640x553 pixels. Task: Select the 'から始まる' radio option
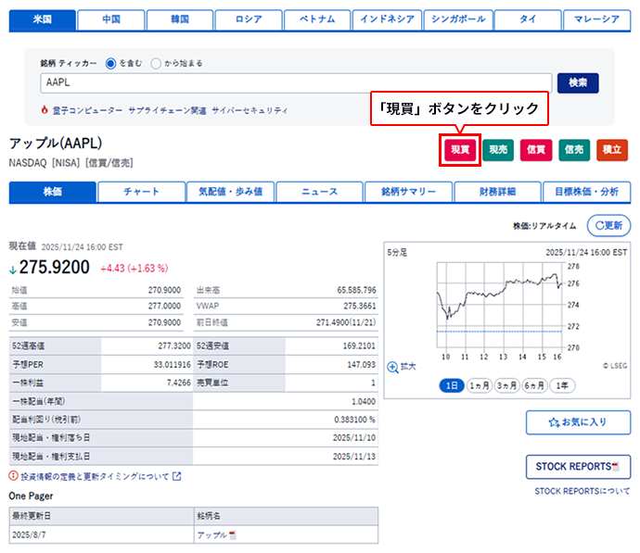[x=155, y=63]
